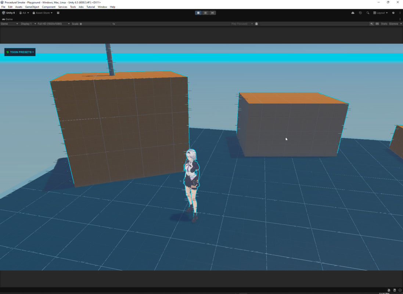Open the search magnifier in toolbar

pyautogui.click(x=368, y=13)
